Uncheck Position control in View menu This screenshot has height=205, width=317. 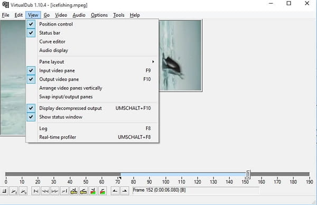pos(92,24)
